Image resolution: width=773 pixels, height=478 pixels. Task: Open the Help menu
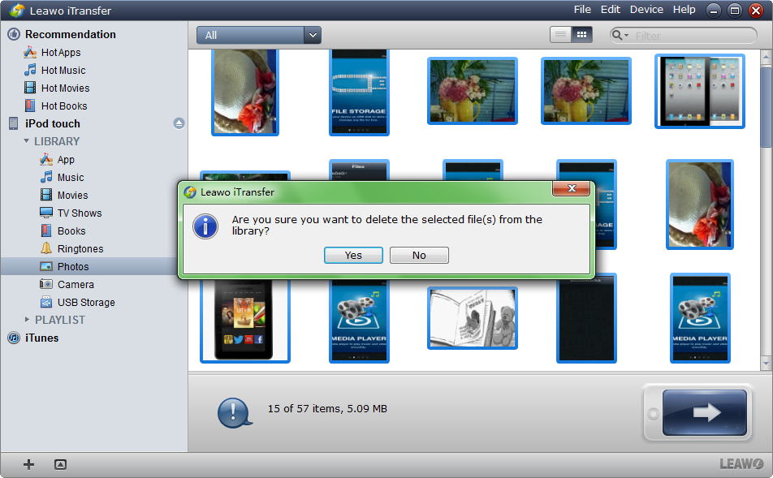coord(684,10)
